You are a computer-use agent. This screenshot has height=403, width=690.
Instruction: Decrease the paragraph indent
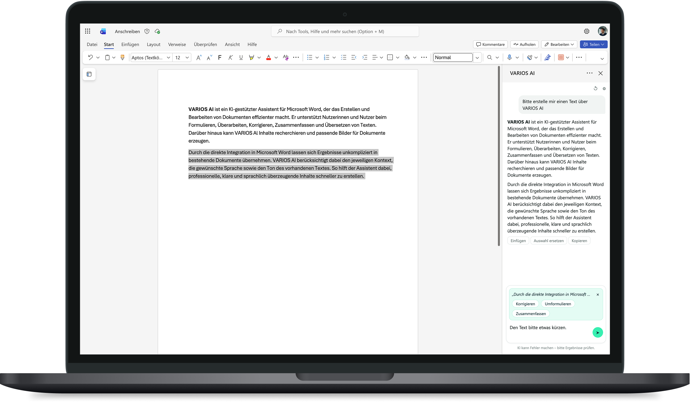tap(354, 57)
